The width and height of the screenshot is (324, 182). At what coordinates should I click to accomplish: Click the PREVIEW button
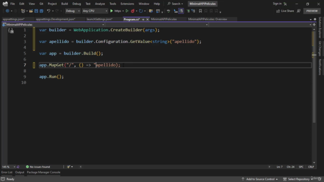(x=312, y=11)
